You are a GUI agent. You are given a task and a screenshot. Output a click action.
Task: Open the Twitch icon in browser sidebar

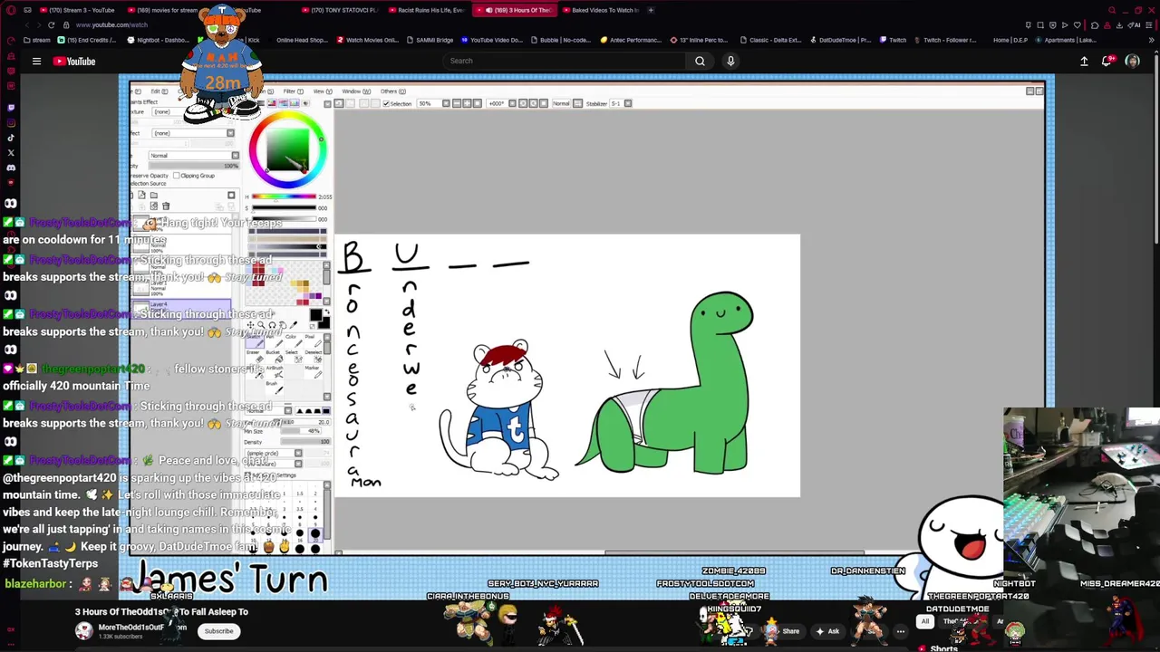(x=11, y=107)
